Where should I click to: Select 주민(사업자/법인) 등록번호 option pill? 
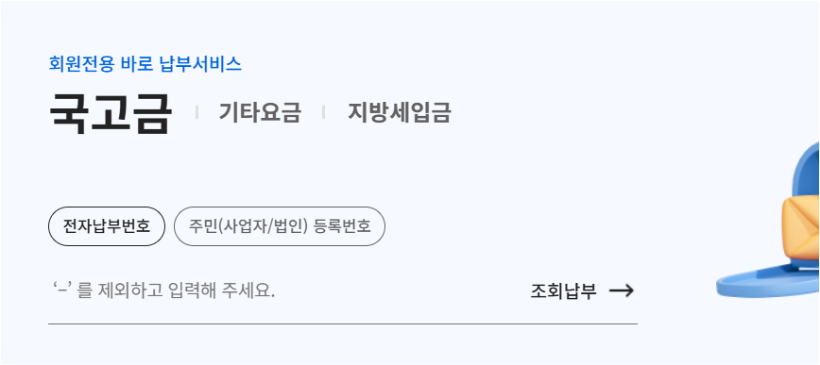click(x=280, y=226)
